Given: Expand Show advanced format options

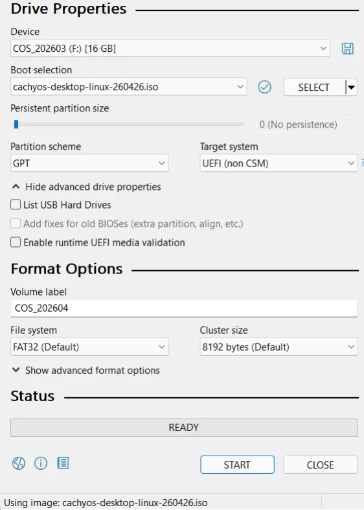Looking at the screenshot, I should [x=85, y=371].
